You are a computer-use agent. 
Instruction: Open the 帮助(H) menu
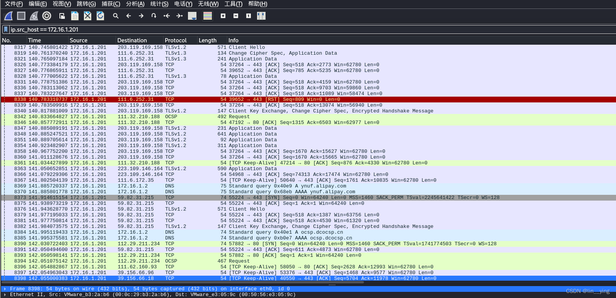tap(258, 4)
